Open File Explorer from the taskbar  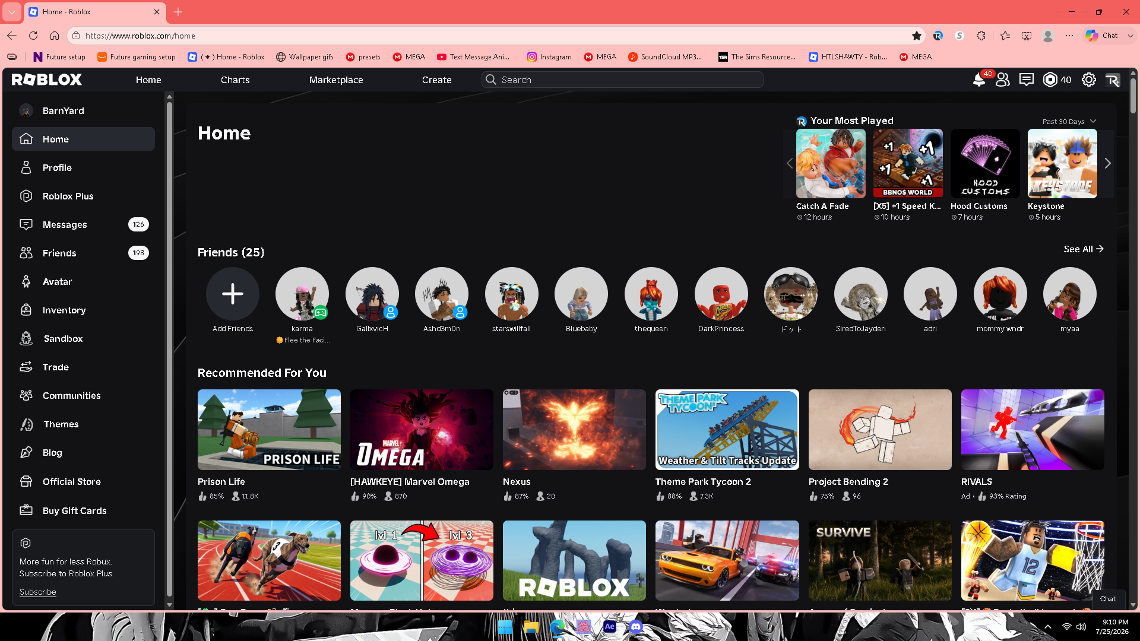point(531,627)
